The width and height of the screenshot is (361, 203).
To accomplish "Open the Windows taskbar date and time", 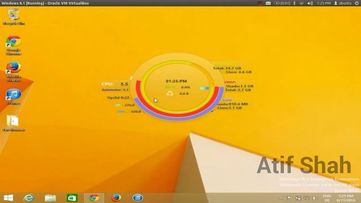I will pos(345,198).
